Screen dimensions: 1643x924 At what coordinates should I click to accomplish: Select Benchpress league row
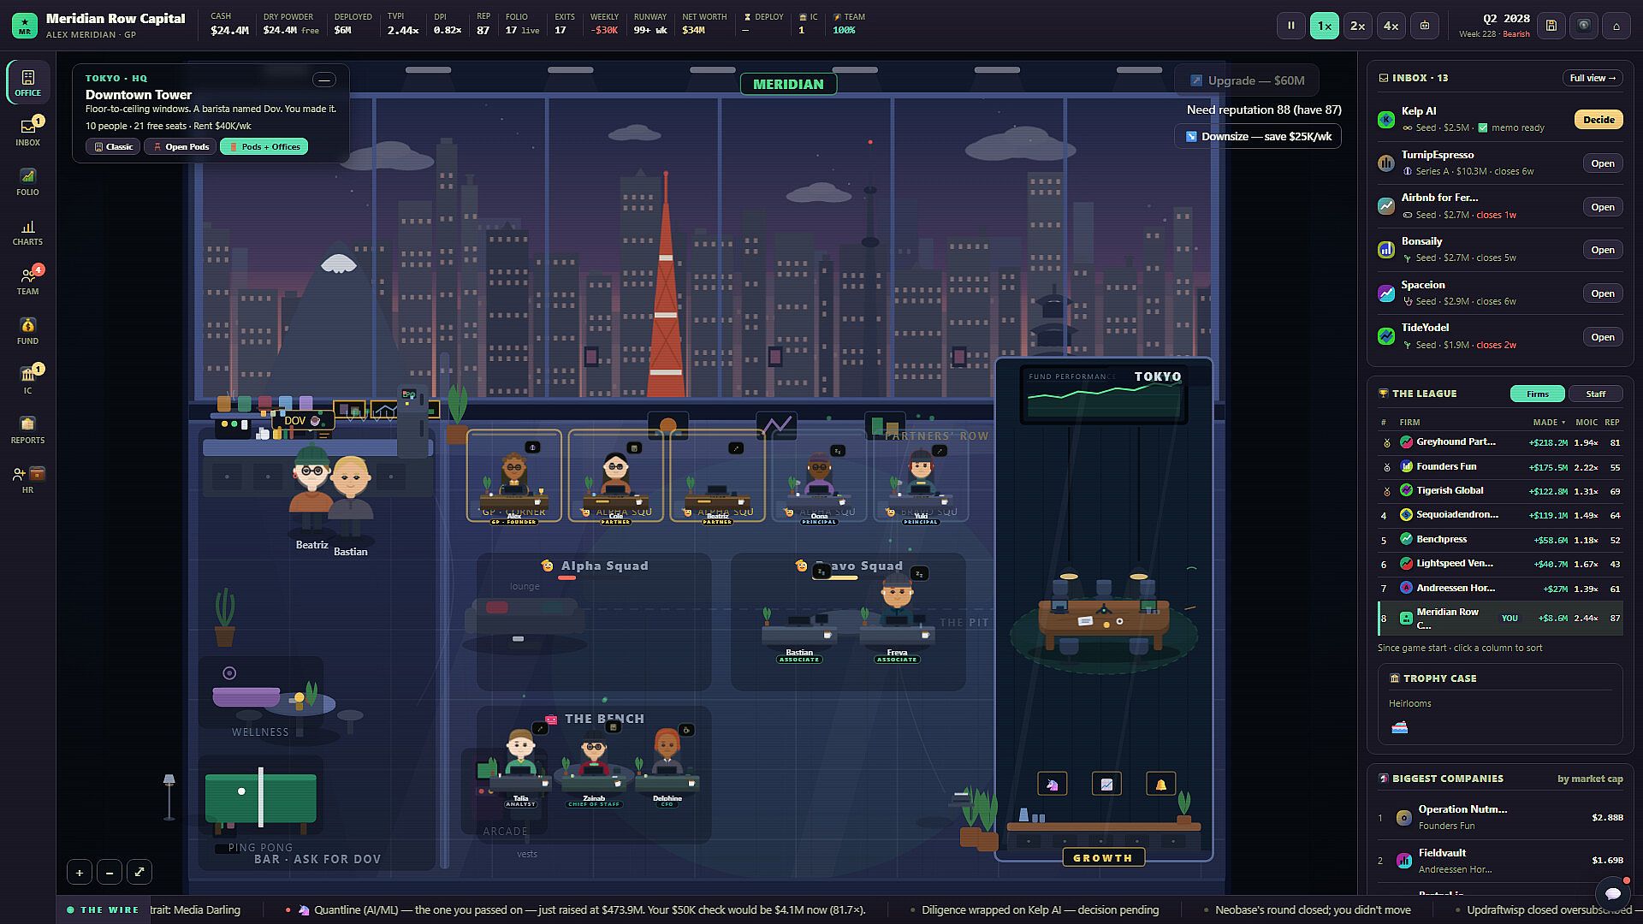1500,539
